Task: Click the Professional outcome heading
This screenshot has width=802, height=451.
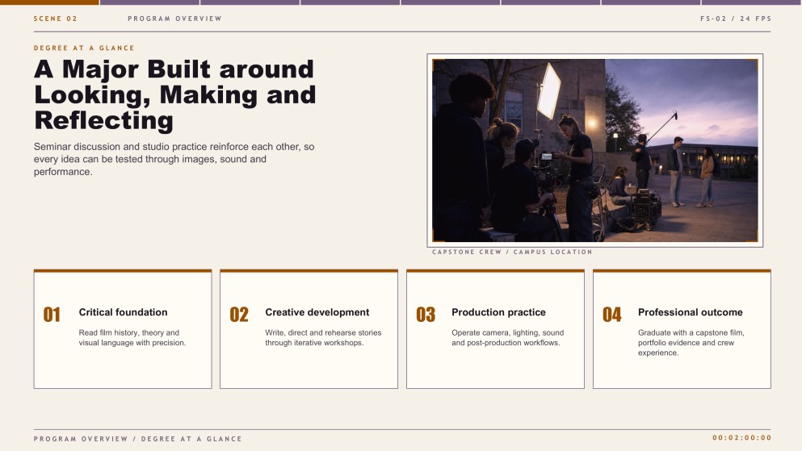Action: pos(690,312)
